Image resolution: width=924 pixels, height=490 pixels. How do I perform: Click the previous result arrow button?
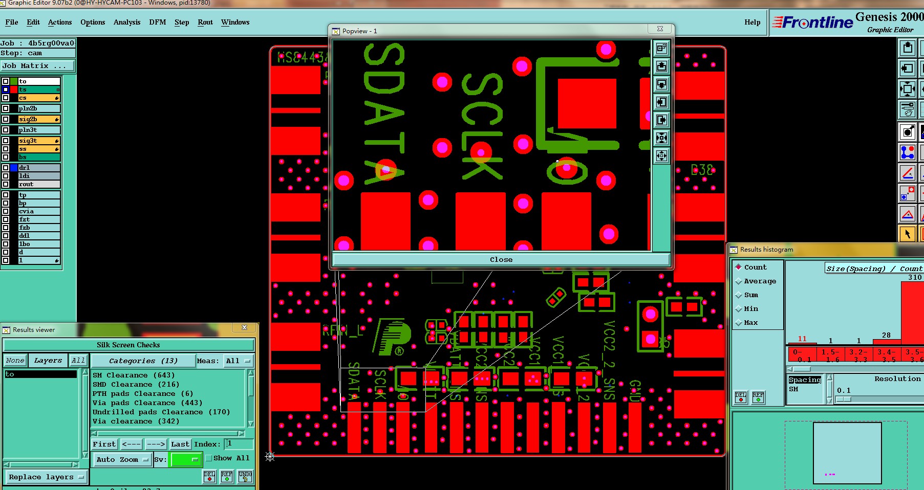[132, 444]
